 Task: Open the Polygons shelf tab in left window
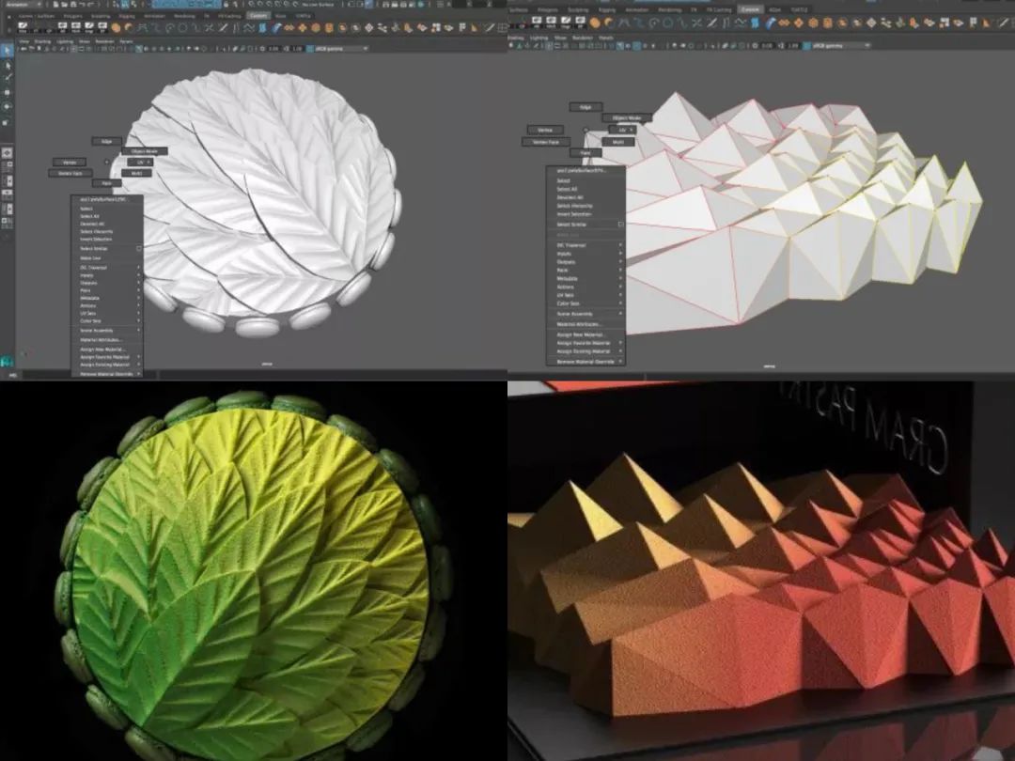pyautogui.click(x=72, y=16)
